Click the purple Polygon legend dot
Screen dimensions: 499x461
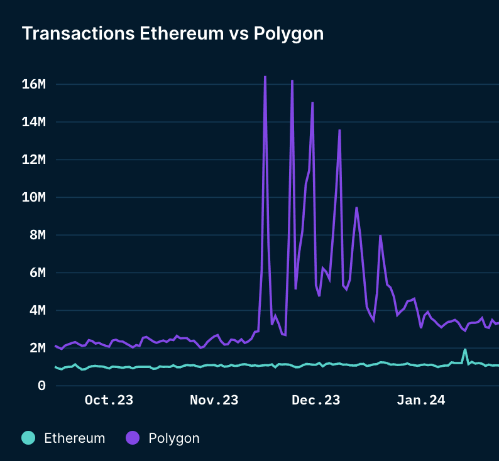(x=133, y=438)
